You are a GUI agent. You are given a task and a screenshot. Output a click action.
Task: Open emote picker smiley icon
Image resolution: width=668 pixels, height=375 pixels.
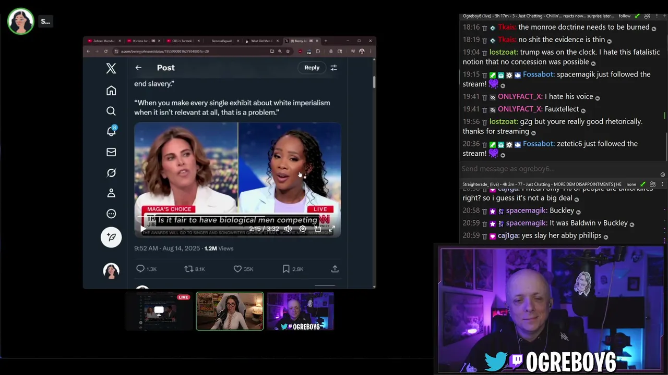(x=663, y=174)
